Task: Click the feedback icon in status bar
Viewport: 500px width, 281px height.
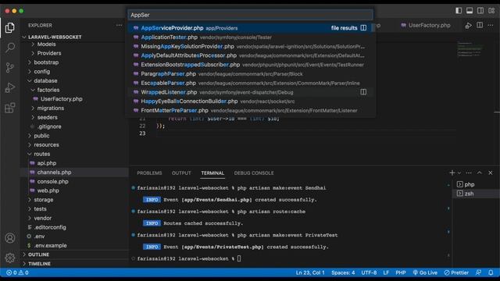Action: (x=478, y=272)
